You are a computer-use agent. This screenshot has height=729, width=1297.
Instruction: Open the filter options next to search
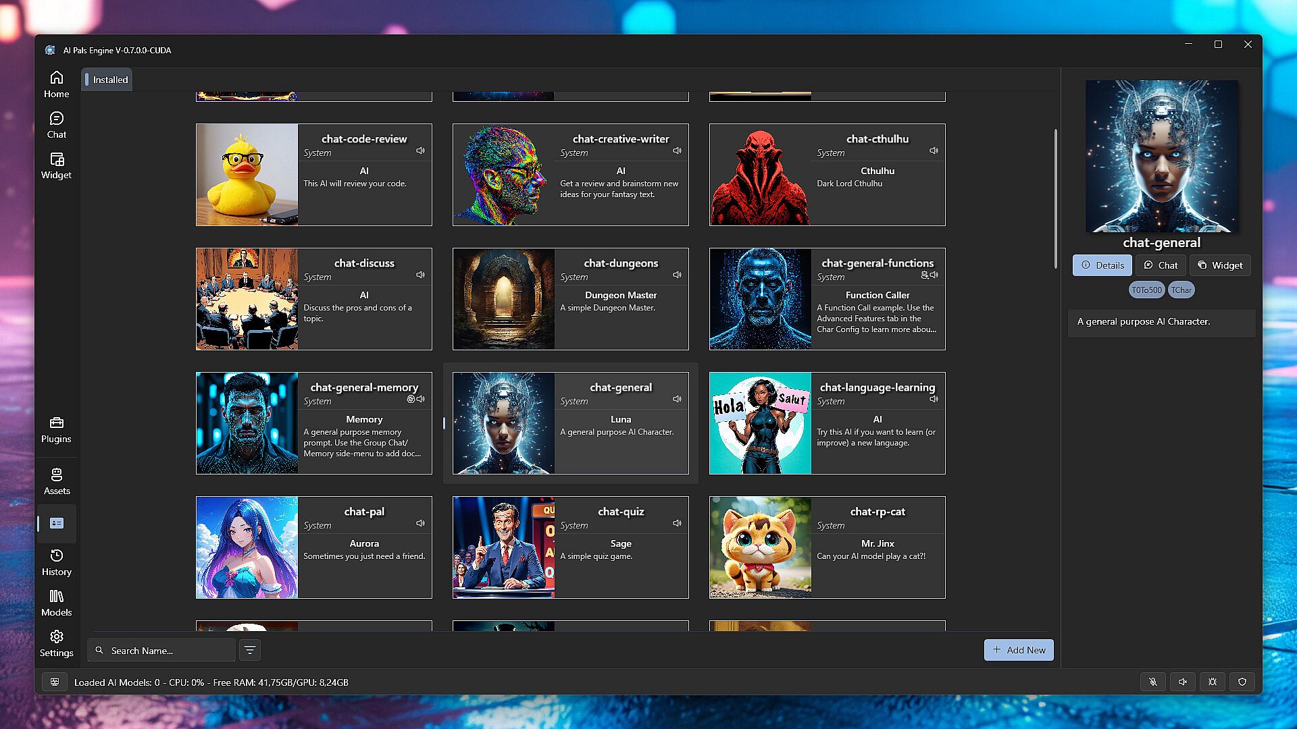250,650
